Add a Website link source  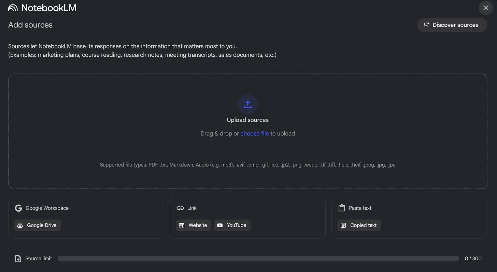pos(194,225)
